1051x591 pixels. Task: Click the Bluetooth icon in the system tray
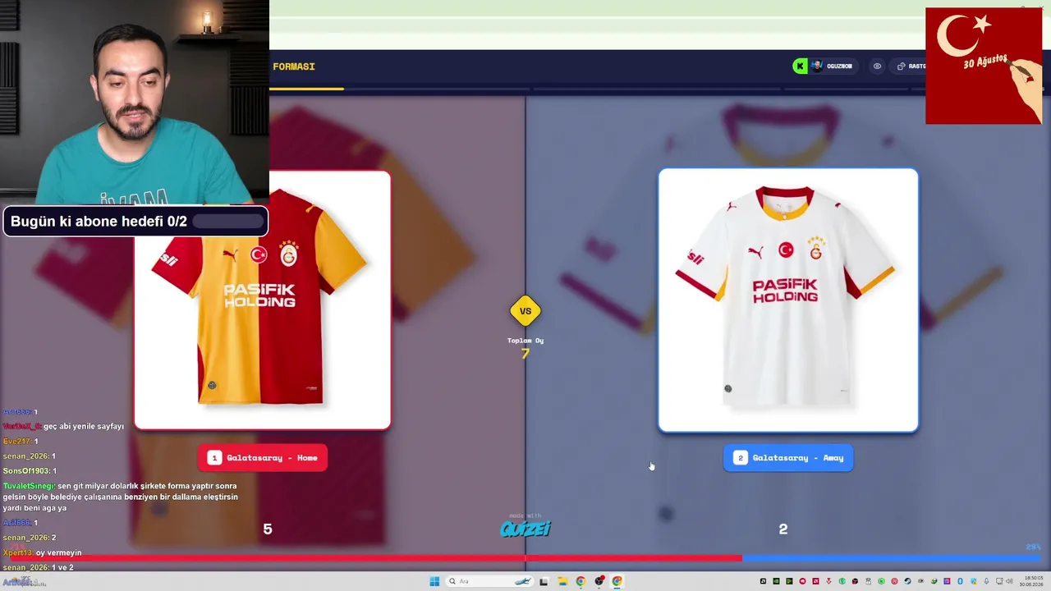point(960,582)
